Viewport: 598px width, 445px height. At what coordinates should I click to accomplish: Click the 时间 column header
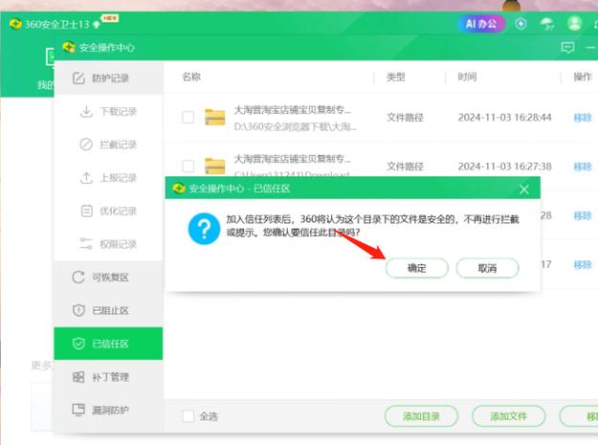(x=467, y=77)
